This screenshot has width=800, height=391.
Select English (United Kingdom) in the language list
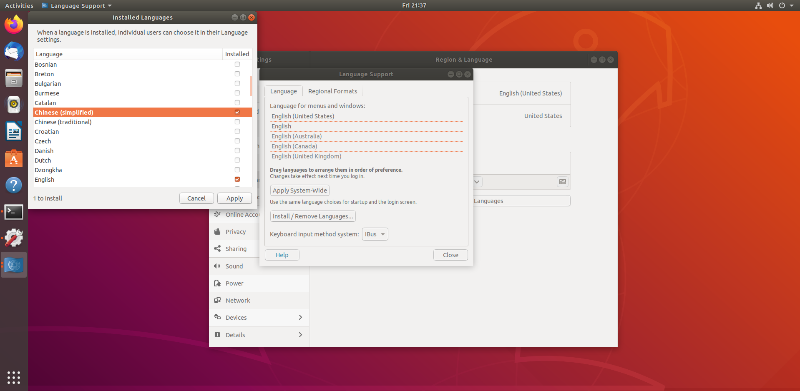[366, 156]
